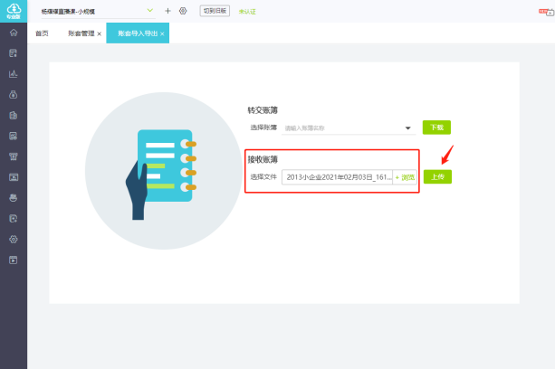This screenshot has height=369, width=555.
Task: Select the 账套导入导出 tab
Action: pos(138,33)
